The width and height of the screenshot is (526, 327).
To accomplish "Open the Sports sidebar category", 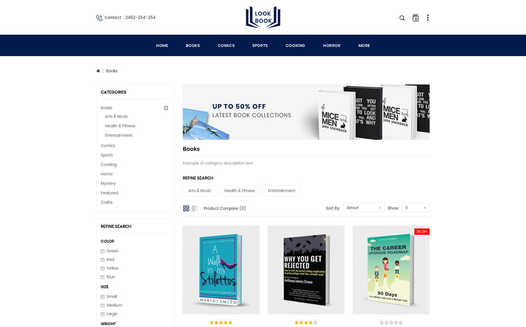I will click(x=107, y=155).
